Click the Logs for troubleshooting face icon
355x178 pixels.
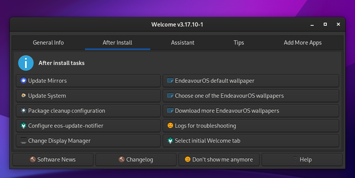tap(170, 126)
